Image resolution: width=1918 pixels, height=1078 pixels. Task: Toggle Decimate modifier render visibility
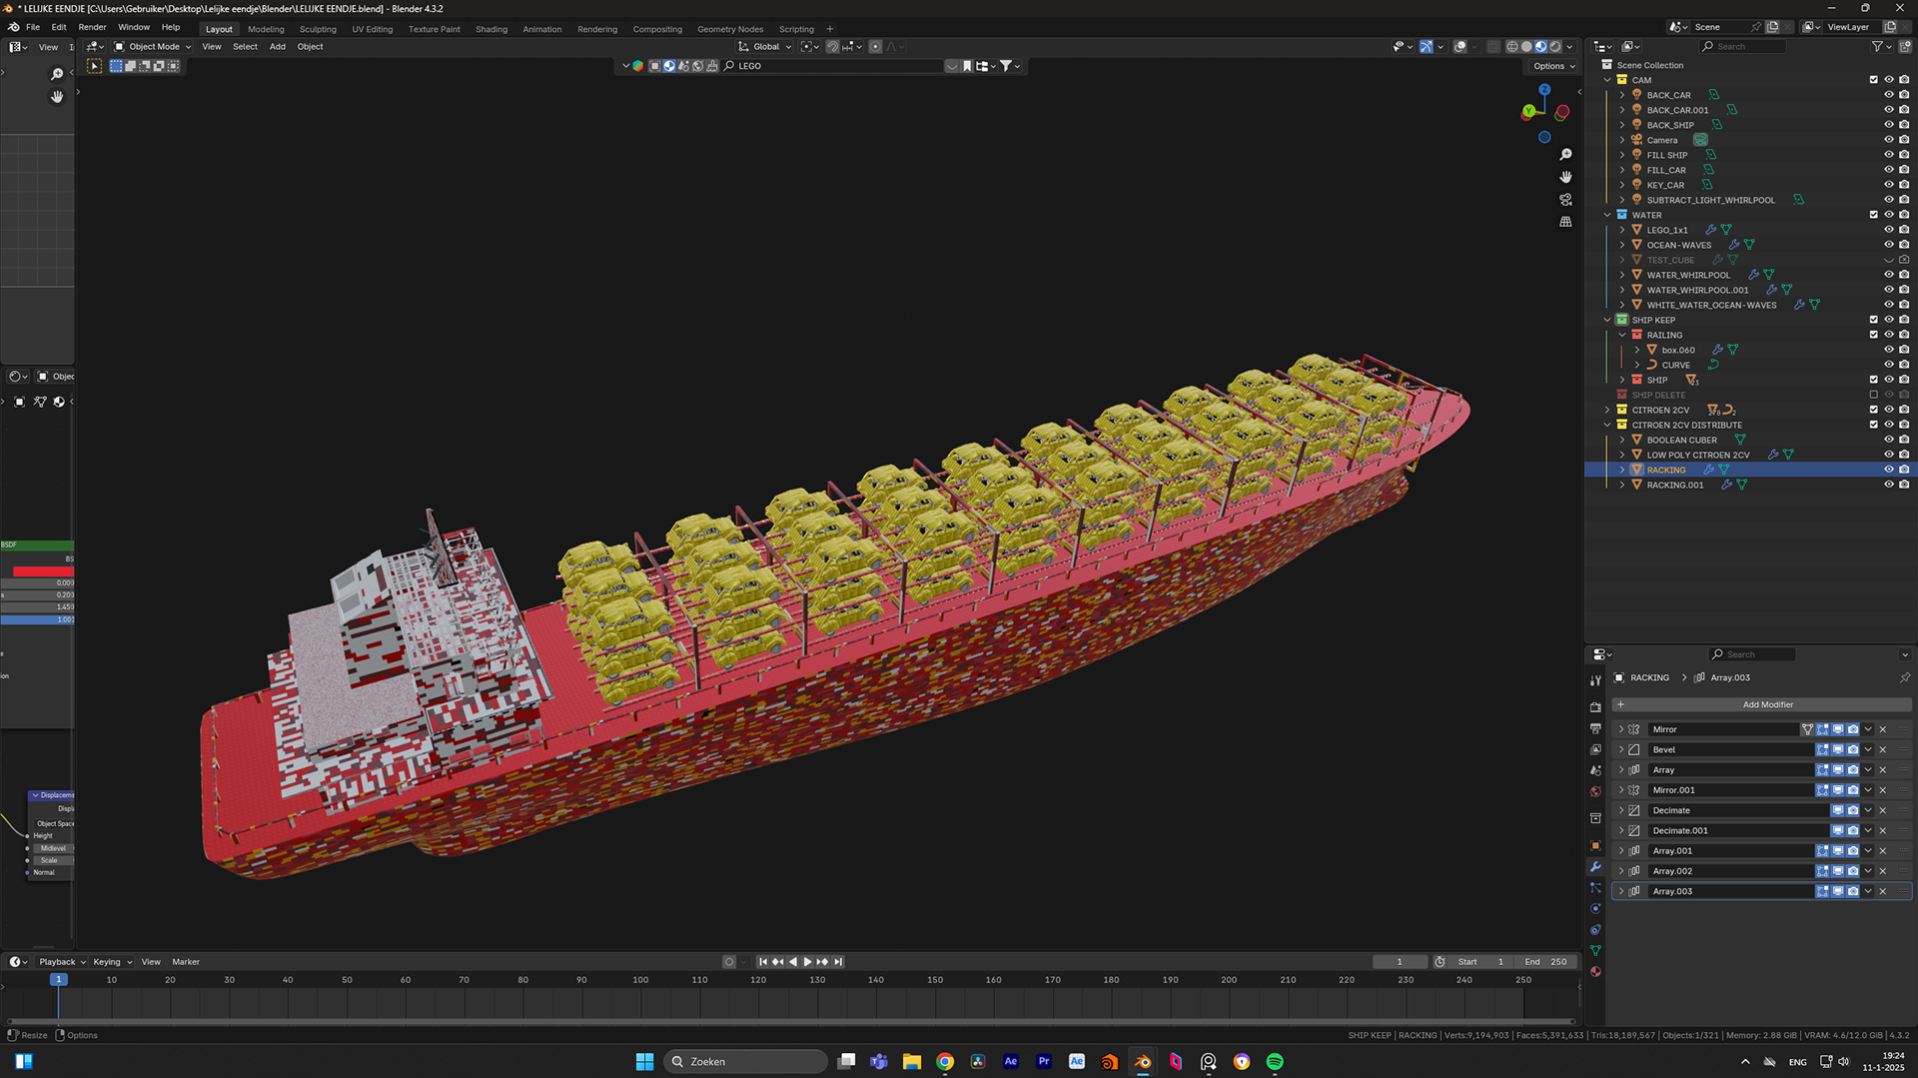pos(1853,810)
